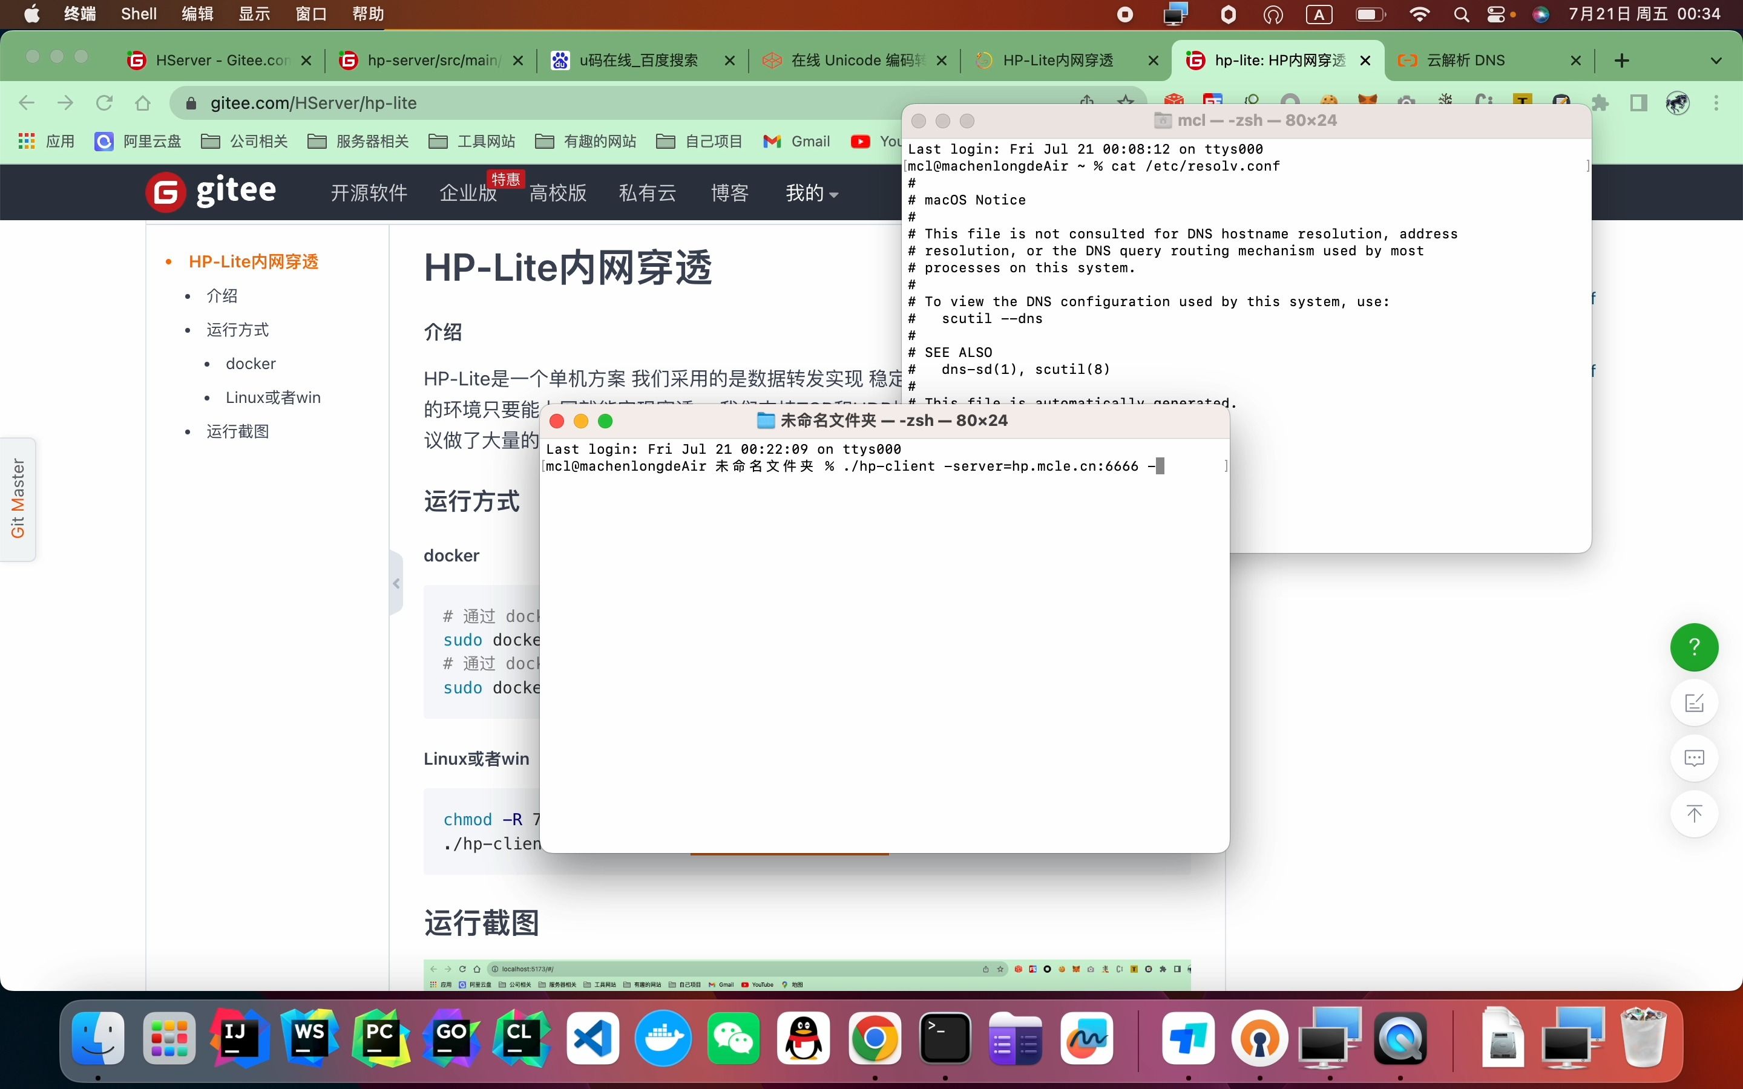Toggle the Chrome side panel icon
Screen dimensions: 1743x1089
click(x=1640, y=103)
